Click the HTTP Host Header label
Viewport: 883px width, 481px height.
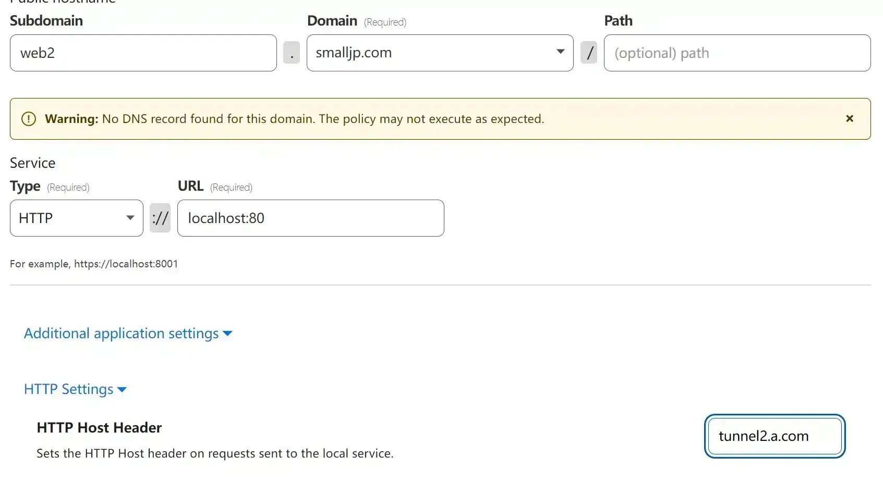[99, 428]
